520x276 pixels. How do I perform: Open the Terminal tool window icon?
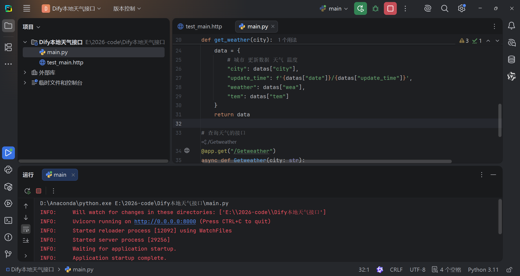(x=8, y=221)
